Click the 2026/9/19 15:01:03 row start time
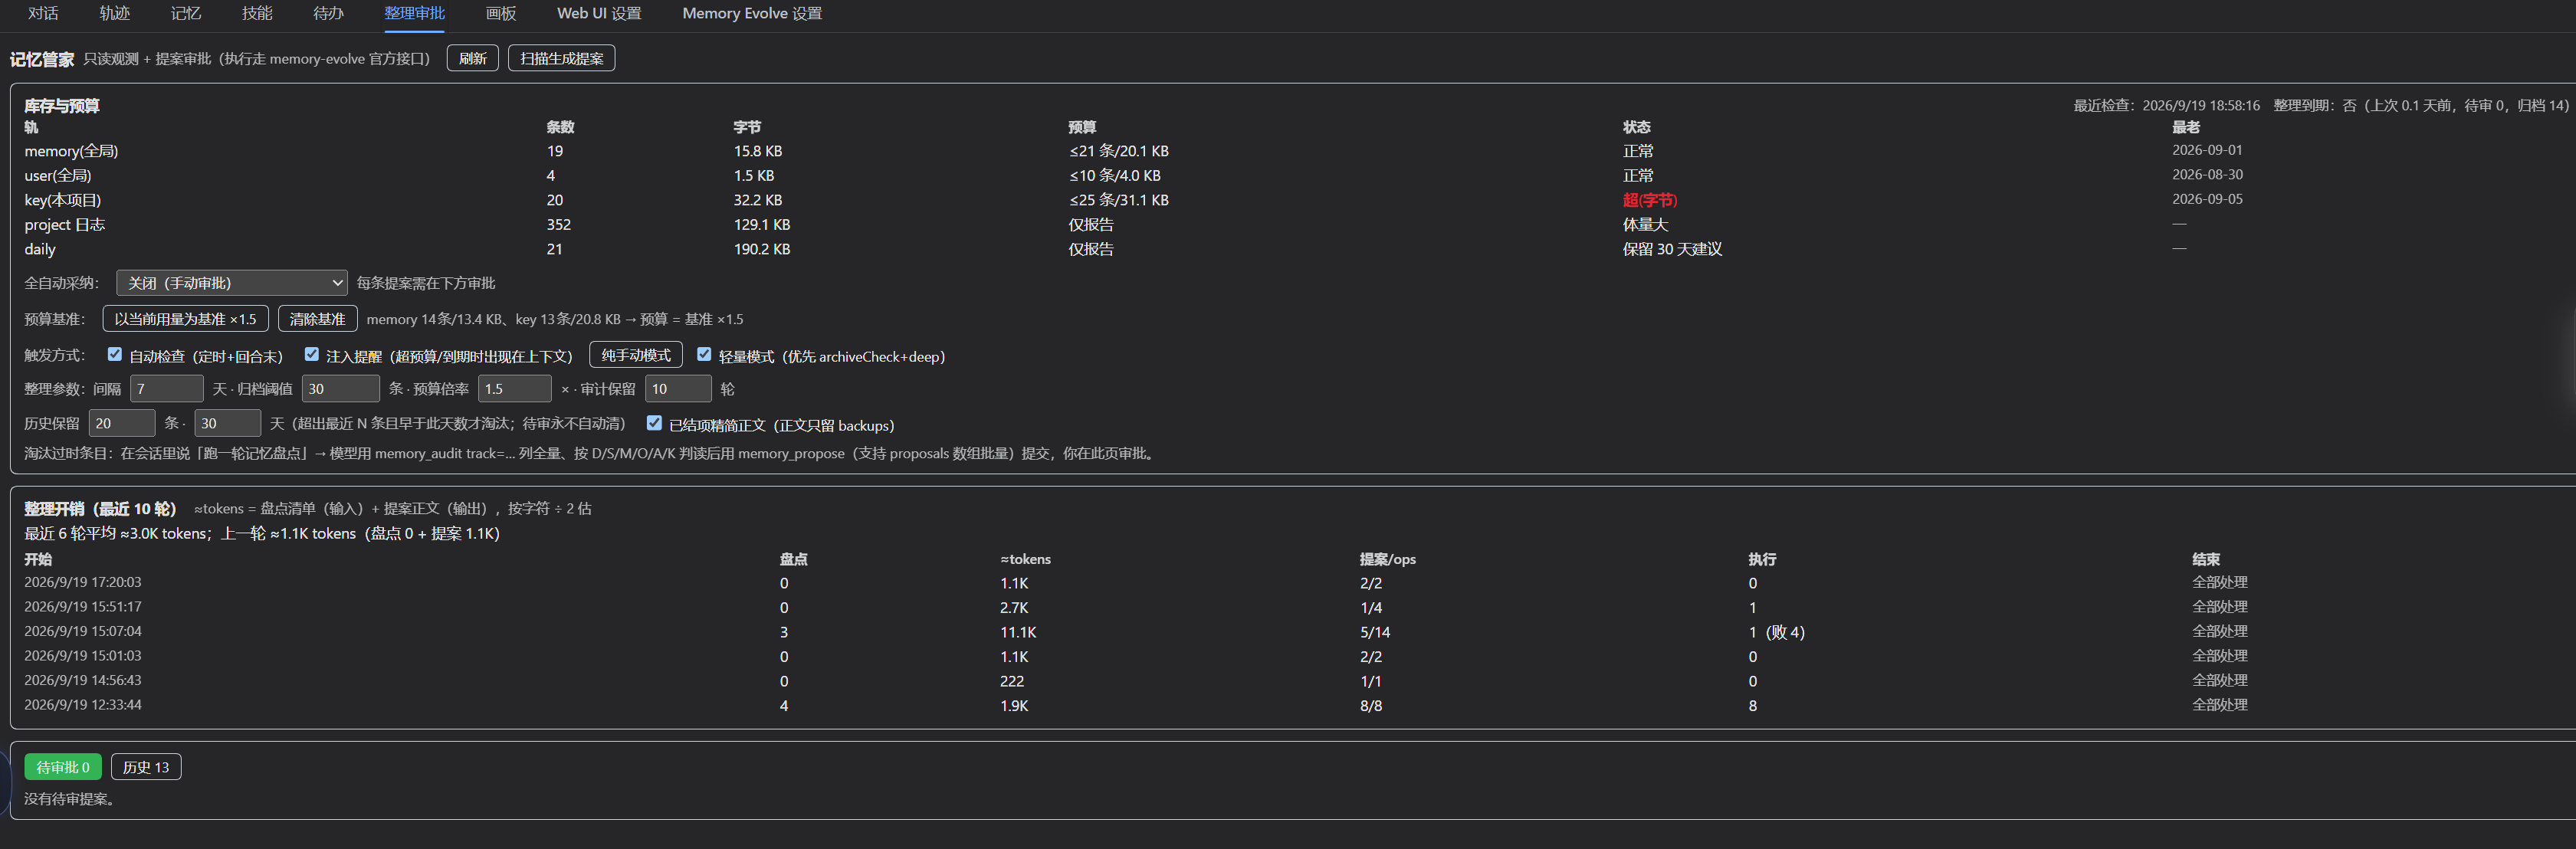The width and height of the screenshot is (2576, 849). (x=83, y=656)
